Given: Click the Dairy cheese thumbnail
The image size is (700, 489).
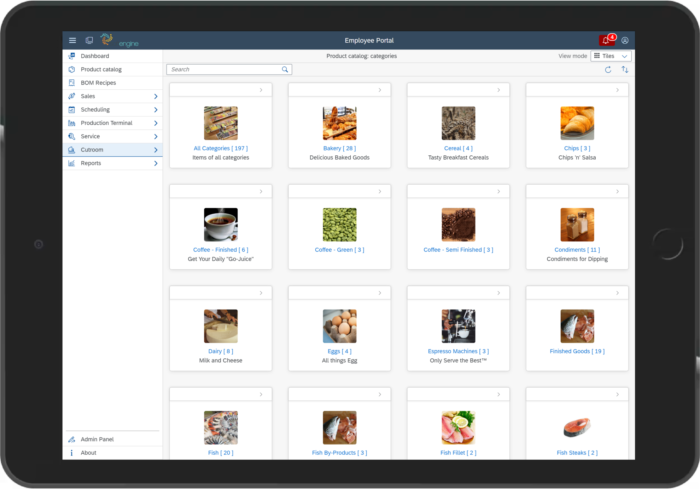Looking at the screenshot, I should tap(221, 326).
